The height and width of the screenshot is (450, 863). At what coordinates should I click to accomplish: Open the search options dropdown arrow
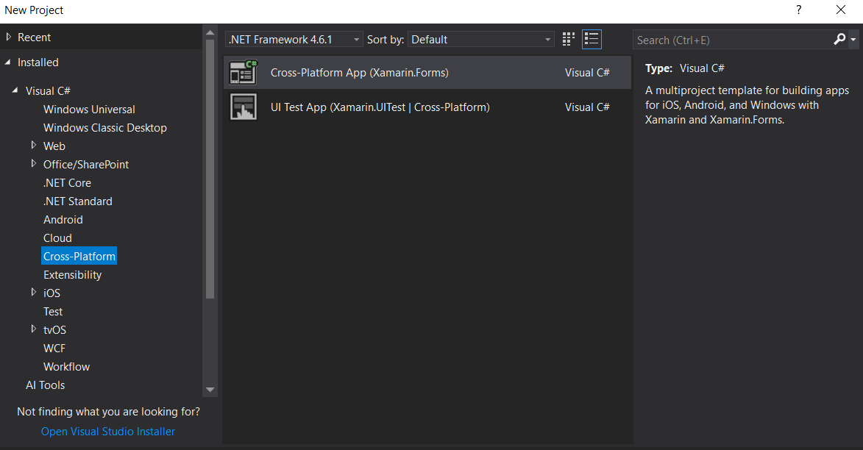853,40
